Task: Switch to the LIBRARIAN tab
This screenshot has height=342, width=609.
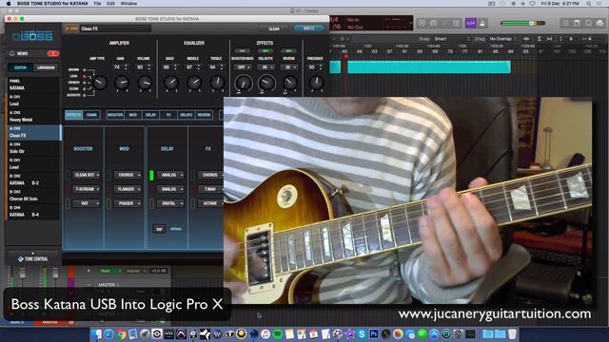Action: [46, 67]
